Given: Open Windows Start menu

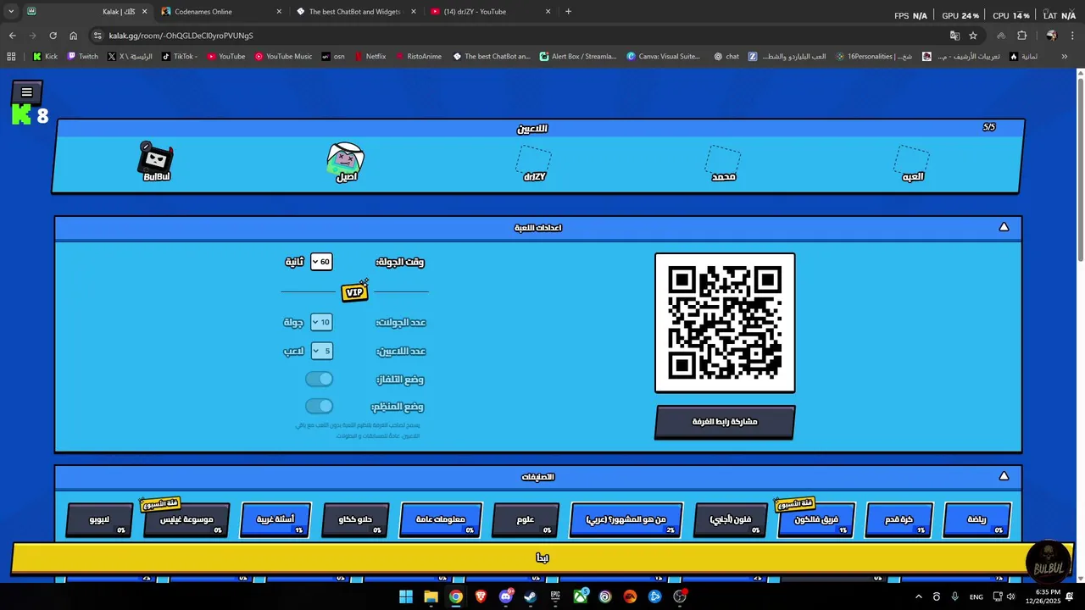Looking at the screenshot, I should tap(405, 596).
